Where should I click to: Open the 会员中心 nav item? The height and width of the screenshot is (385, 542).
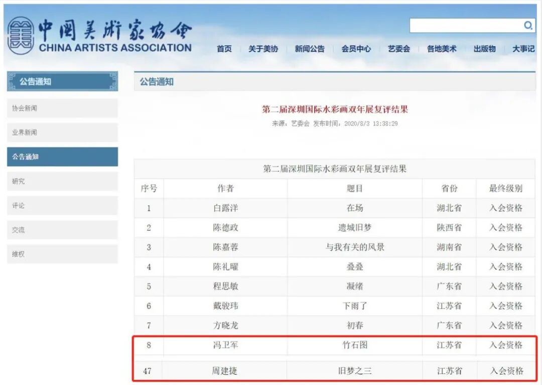pos(356,49)
